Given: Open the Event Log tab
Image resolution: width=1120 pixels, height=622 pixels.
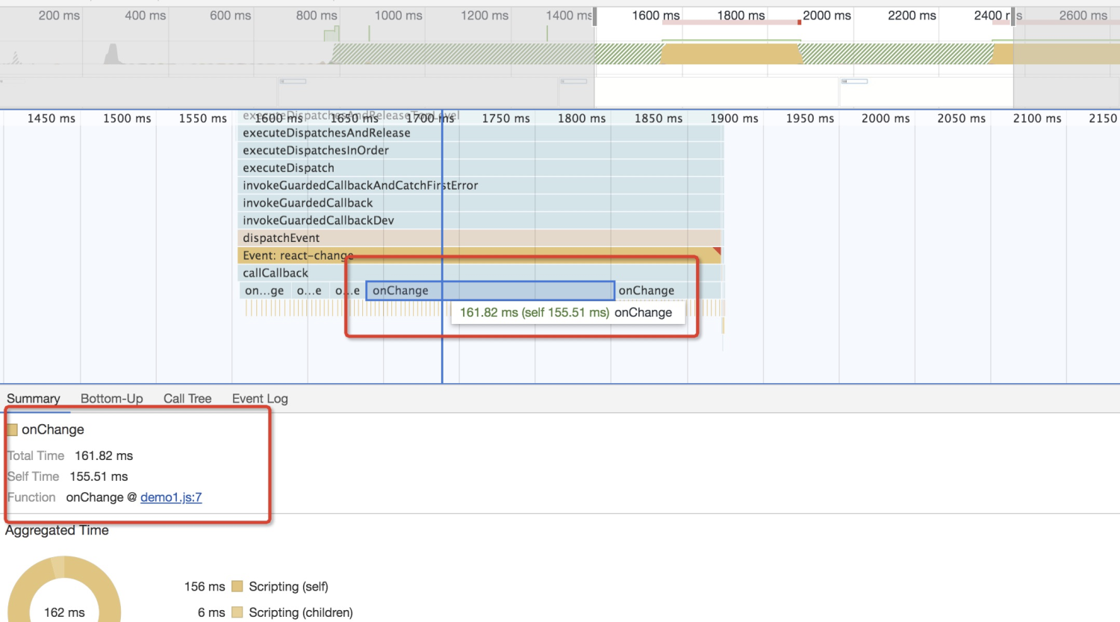Looking at the screenshot, I should coord(260,399).
